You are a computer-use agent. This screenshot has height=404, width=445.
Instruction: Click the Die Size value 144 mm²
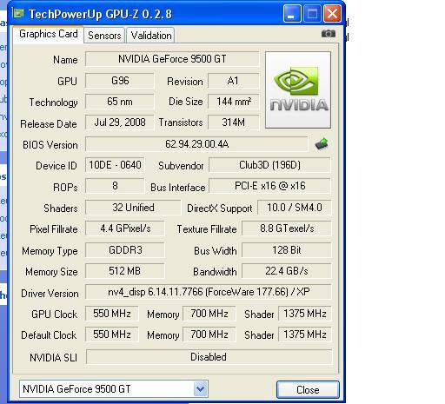[234, 102]
